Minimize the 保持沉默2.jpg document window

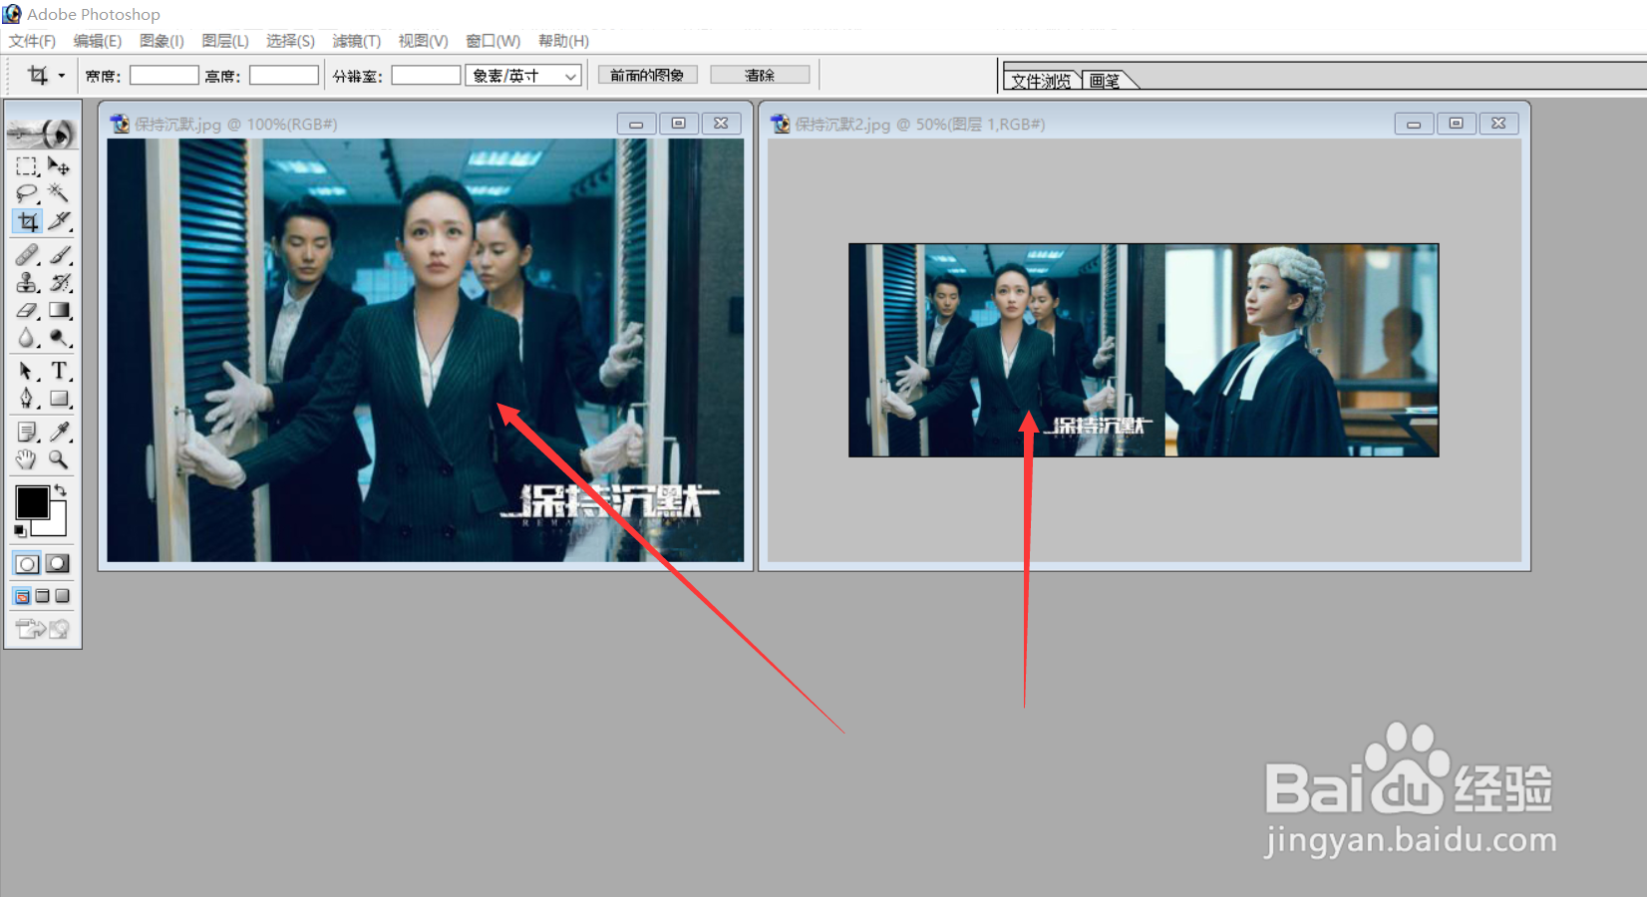pos(1414,124)
